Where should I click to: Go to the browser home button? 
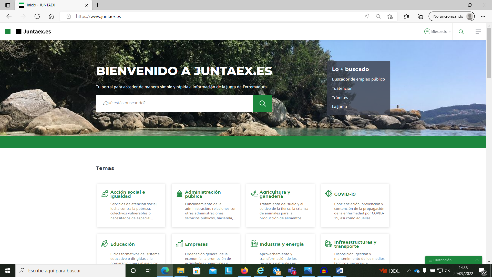pyautogui.click(x=51, y=16)
